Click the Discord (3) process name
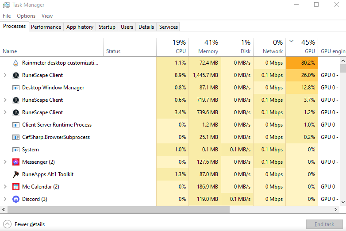Viewport: 346px width, 231px height. [35, 199]
